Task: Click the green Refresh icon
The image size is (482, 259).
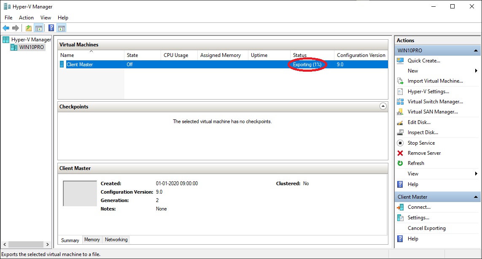Action: (400, 163)
